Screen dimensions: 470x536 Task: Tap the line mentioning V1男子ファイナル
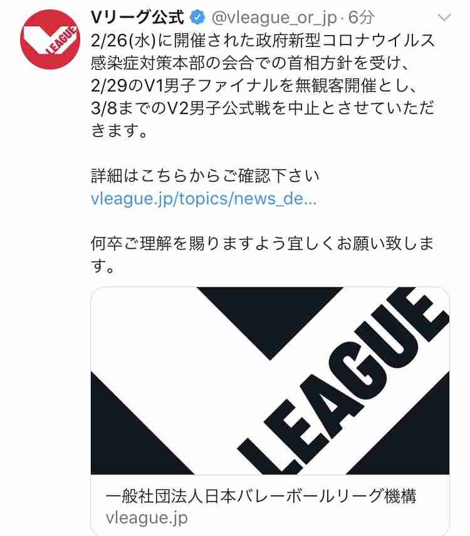(253, 85)
